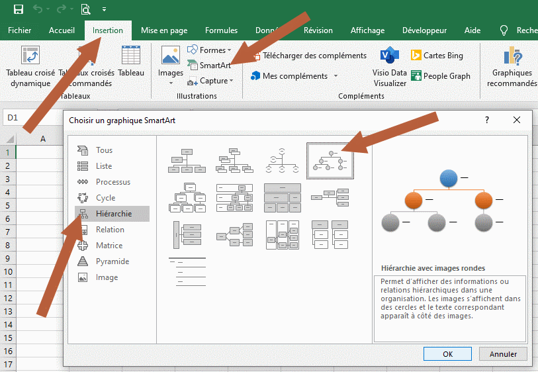Click the Name Box showing D1
Viewport: 538px width, 372px height.
click(x=26, y=117)
